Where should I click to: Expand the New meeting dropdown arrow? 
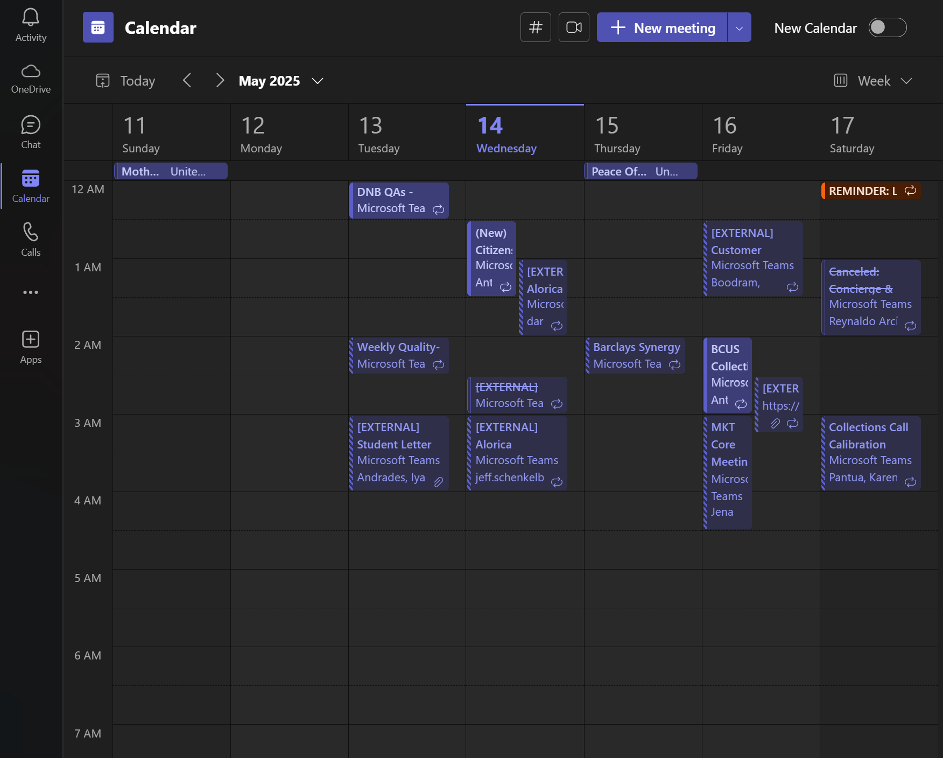[739, 27]
